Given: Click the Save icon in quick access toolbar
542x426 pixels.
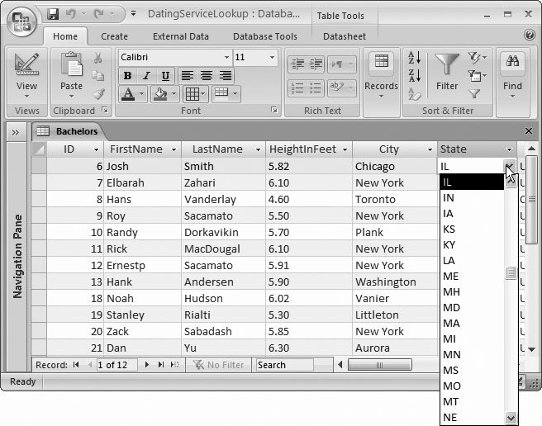Looking at the screenshot, I should [x=54, y=14].
